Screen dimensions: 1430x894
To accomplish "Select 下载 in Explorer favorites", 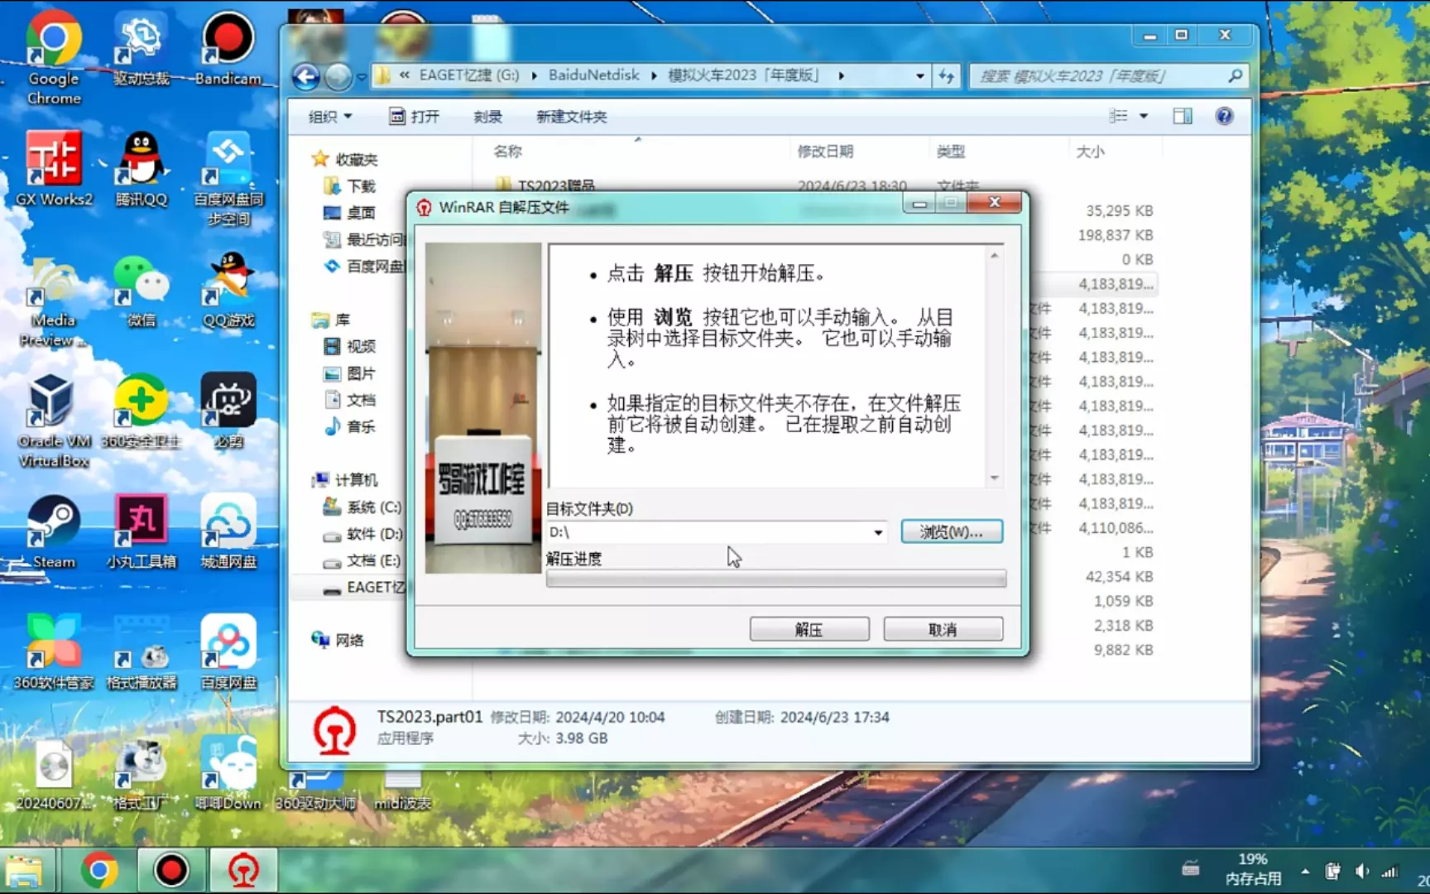I will pyautogui.click(x=351, y=186).
